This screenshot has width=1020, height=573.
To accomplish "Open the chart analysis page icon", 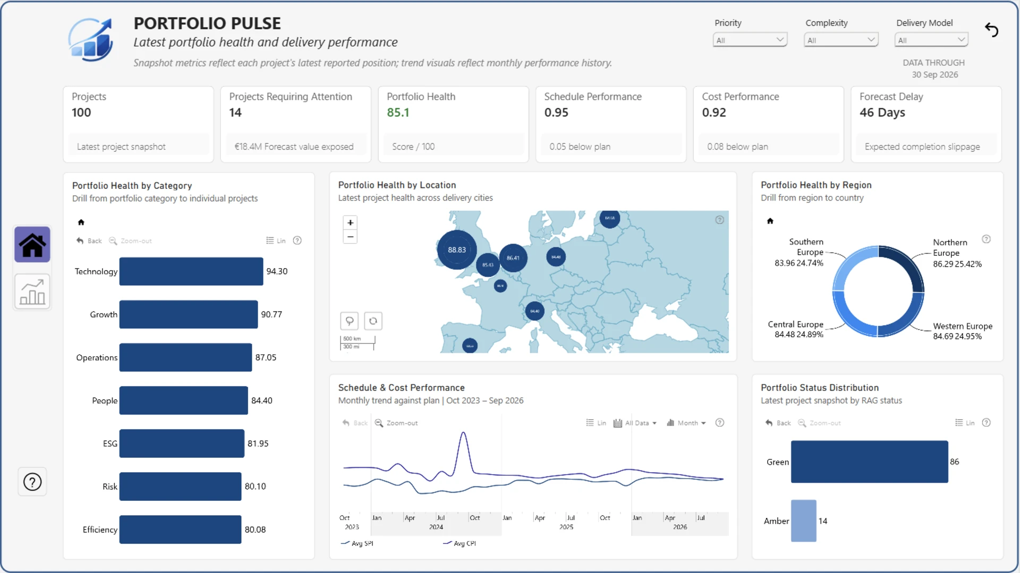I will coord(32,292).
